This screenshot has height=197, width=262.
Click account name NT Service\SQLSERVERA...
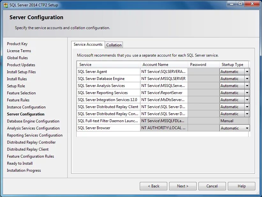(x=164, y=72)
